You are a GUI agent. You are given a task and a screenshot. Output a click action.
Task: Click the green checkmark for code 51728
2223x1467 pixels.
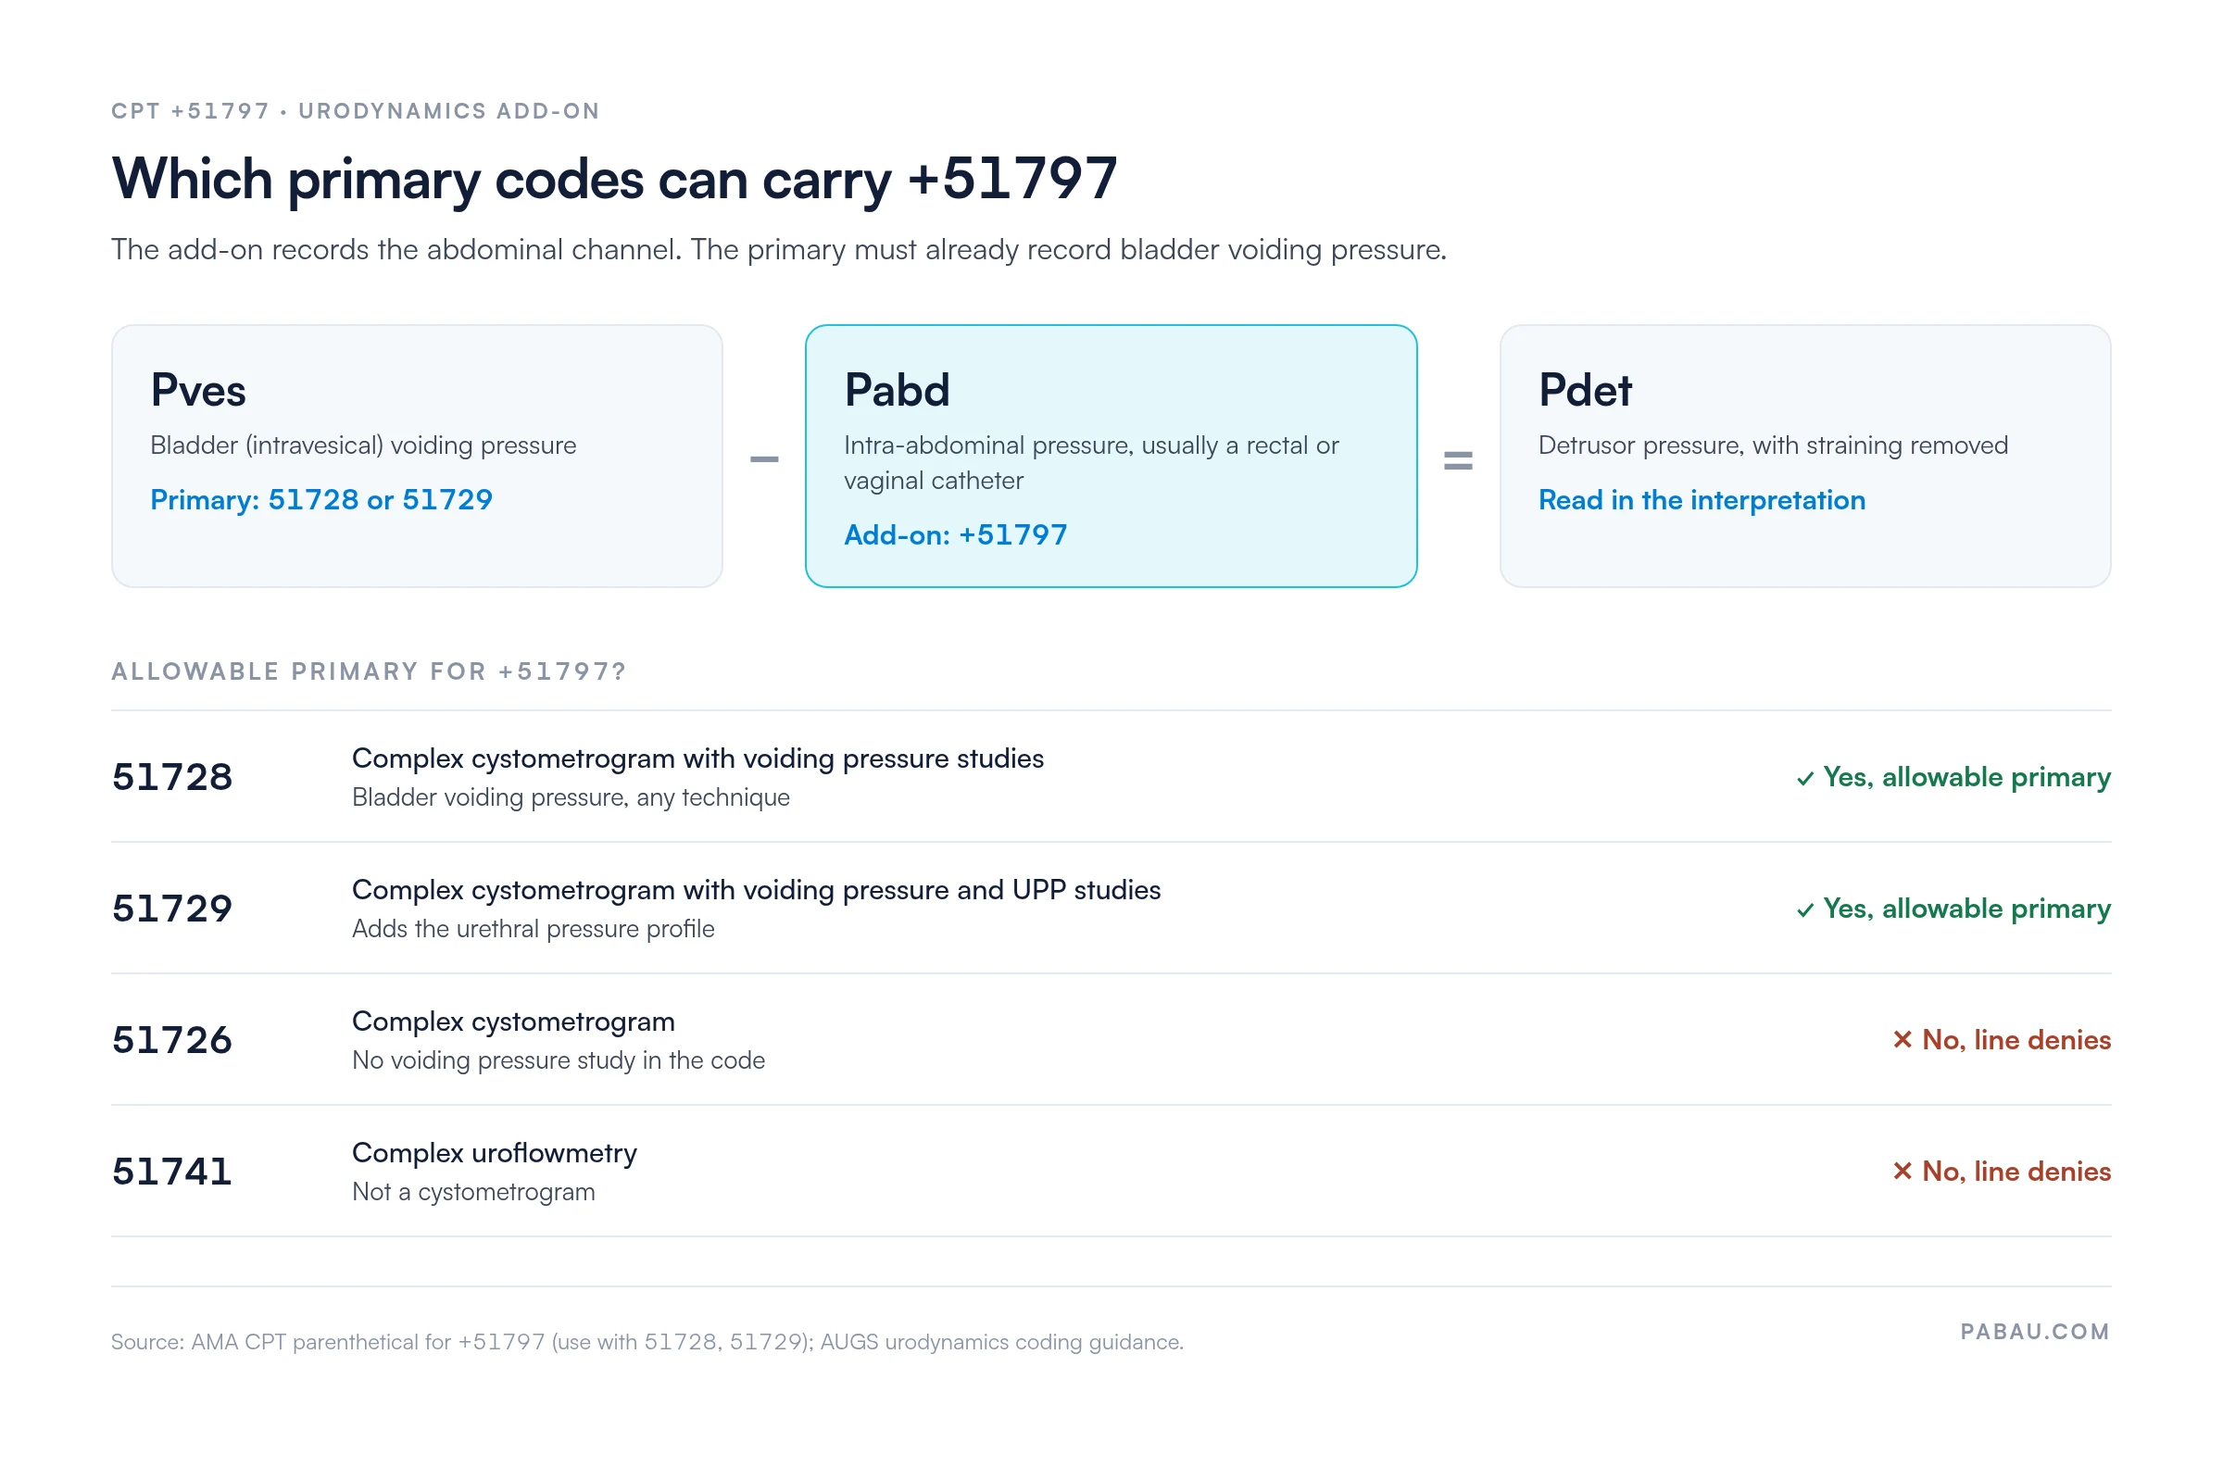1804,778
